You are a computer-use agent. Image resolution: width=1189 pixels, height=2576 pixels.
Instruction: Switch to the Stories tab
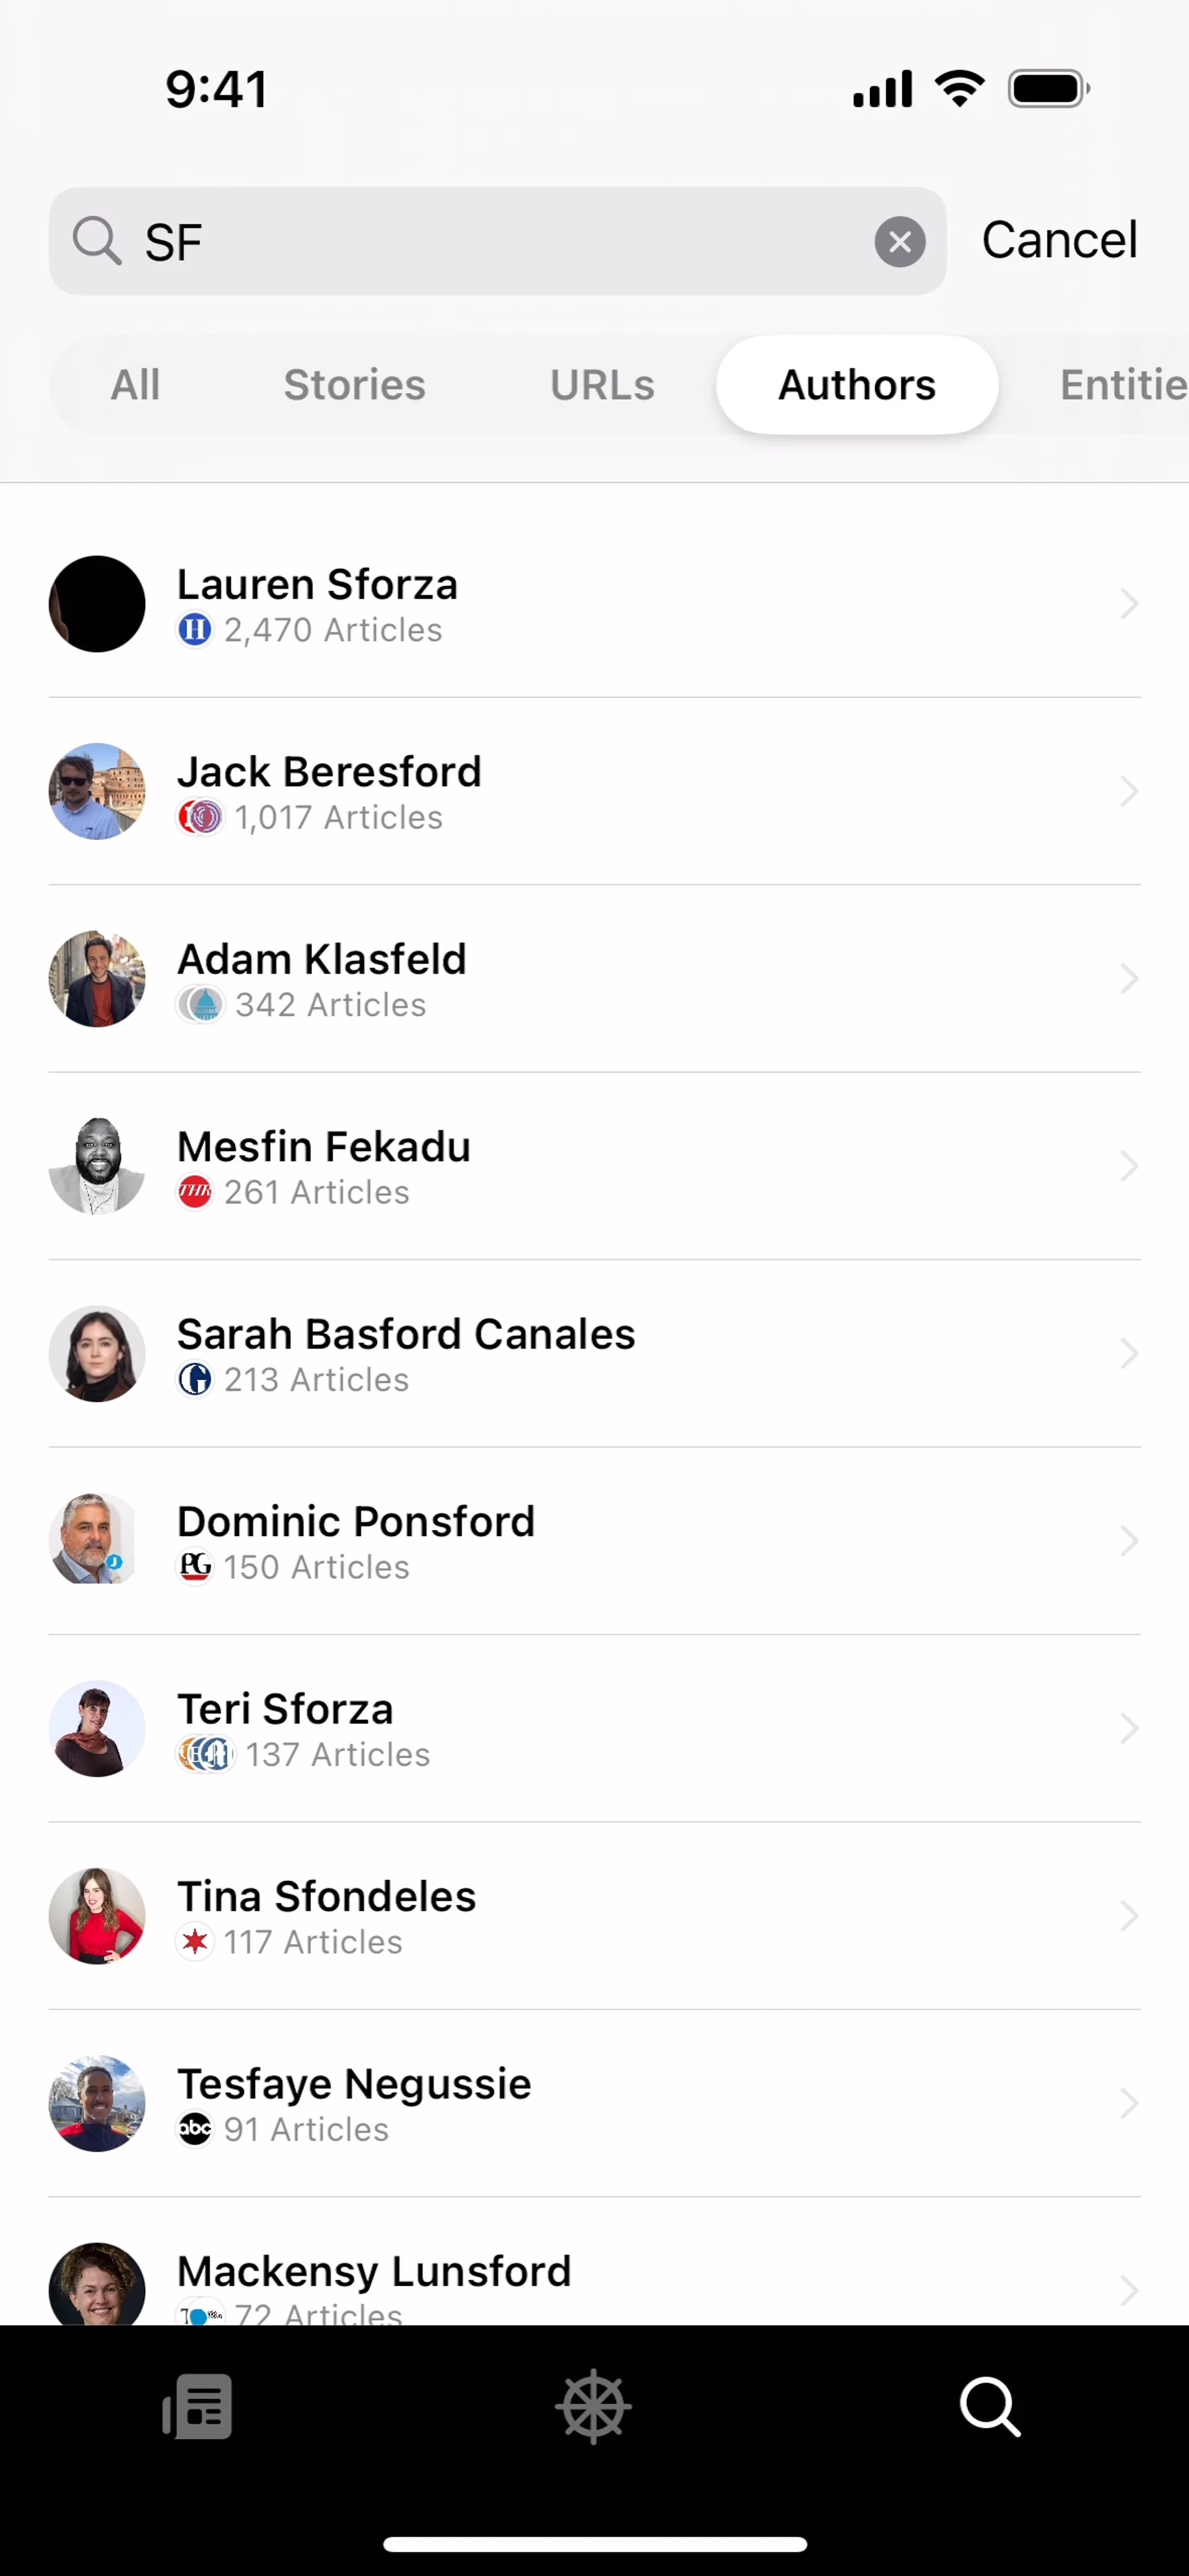click(x=355, y=385)
